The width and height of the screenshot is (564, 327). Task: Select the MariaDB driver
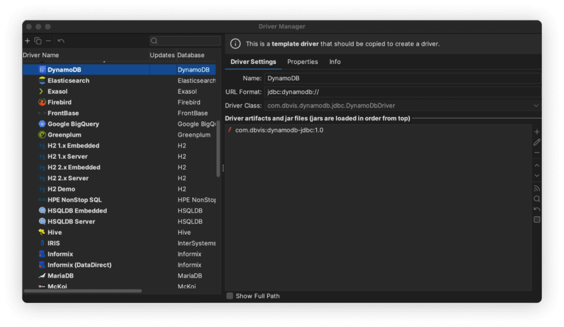coord(61,275)
